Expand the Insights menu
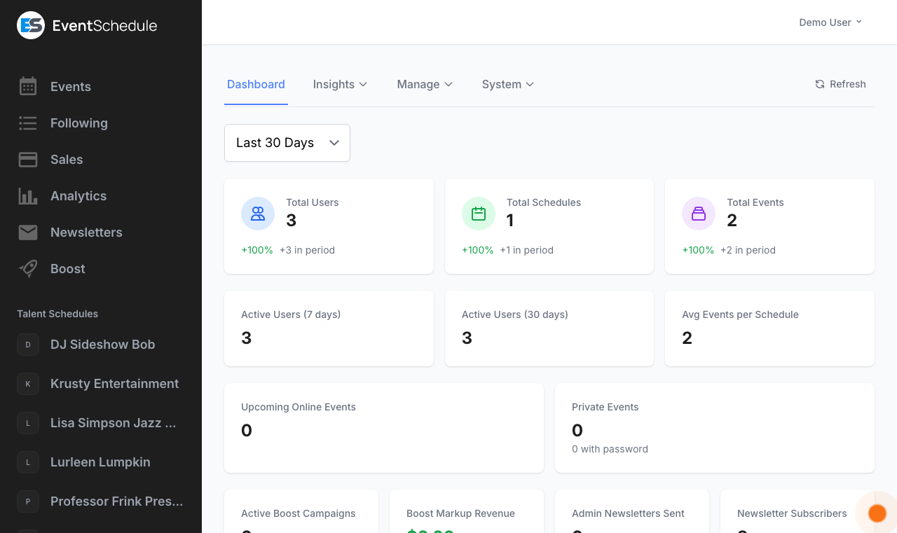897x533 pixels. pos(340,84)
